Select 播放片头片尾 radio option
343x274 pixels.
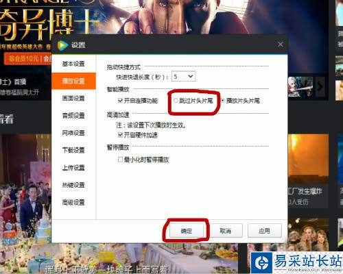point(223,101)
